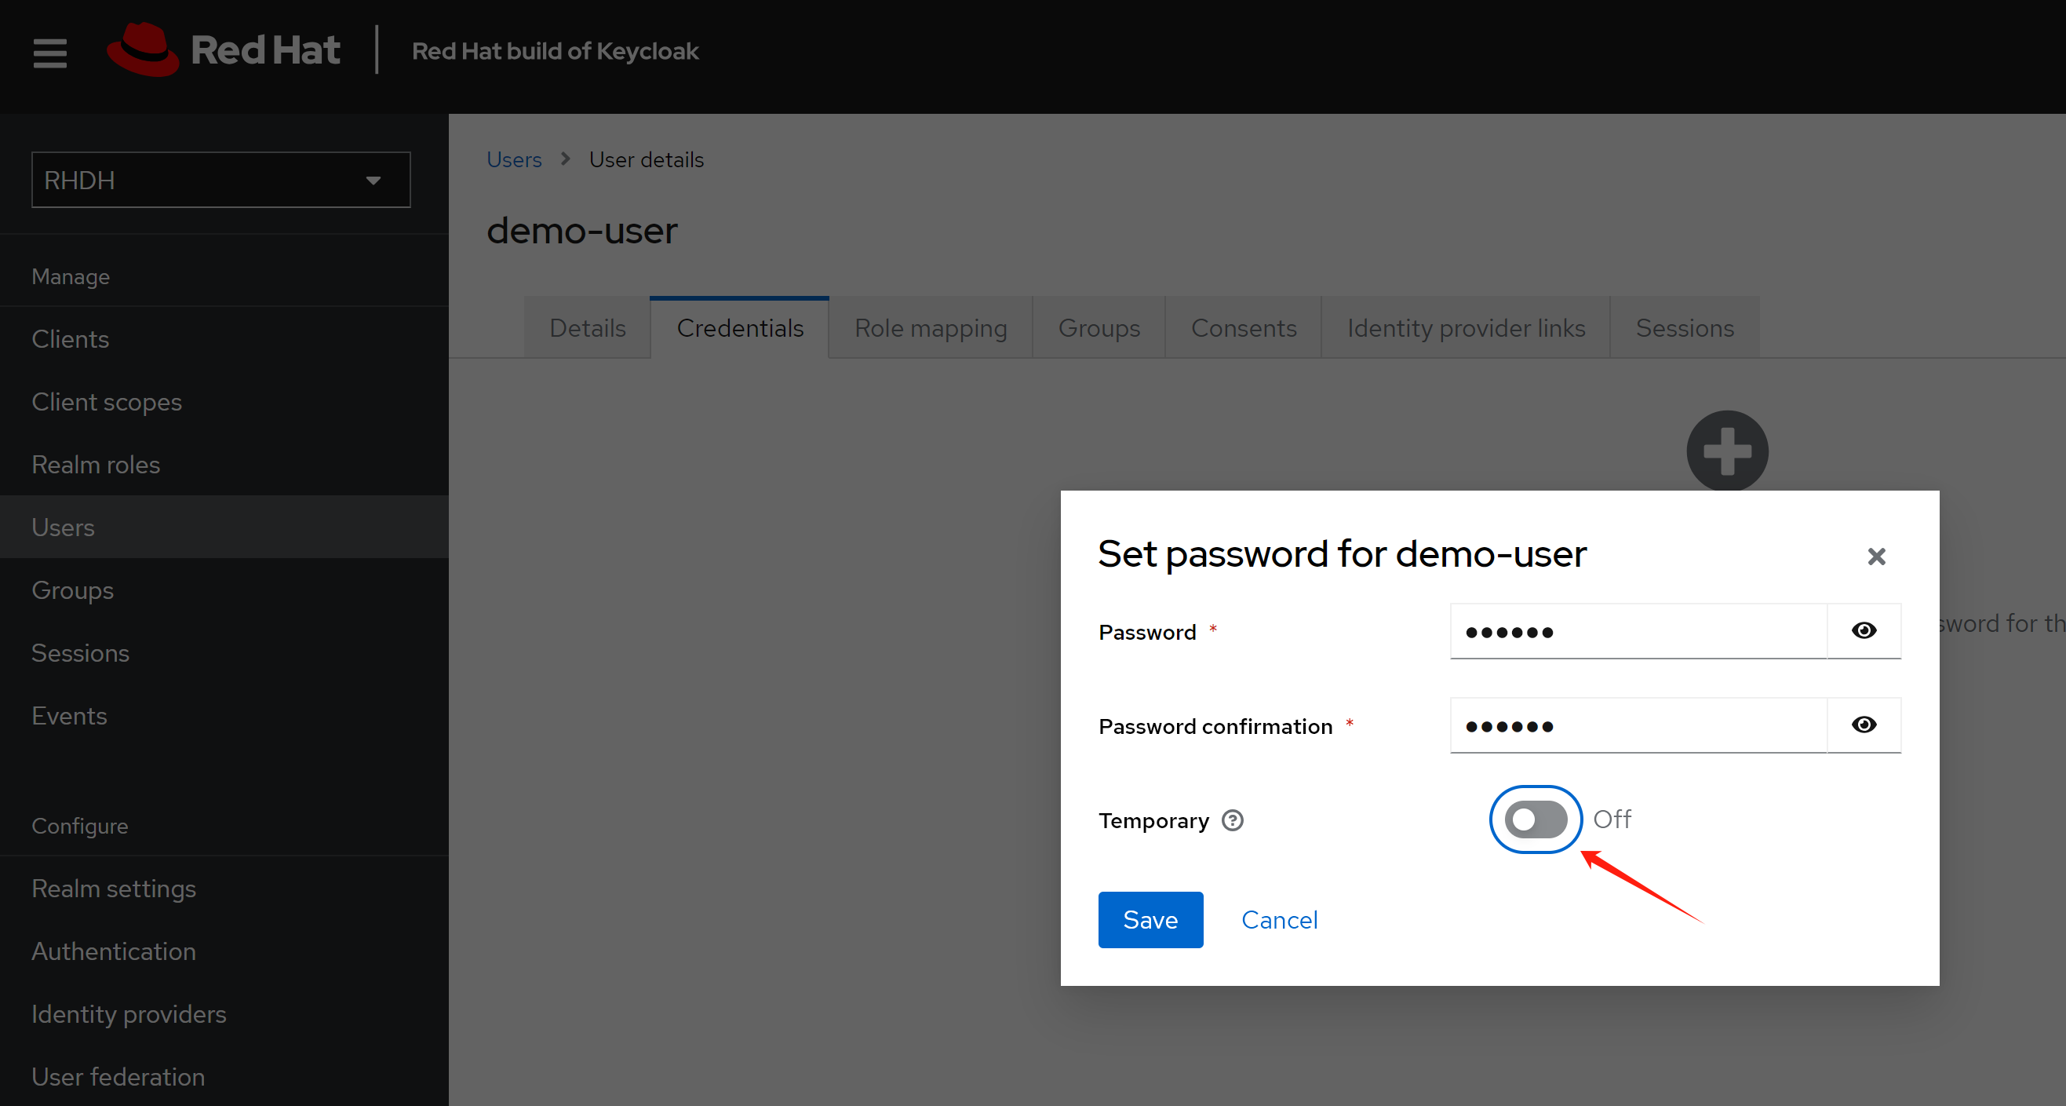Image resolution: width=2066 pixels, height=1106 pixels.
Task: Click the Password input field
Action: pos(1638,632)
